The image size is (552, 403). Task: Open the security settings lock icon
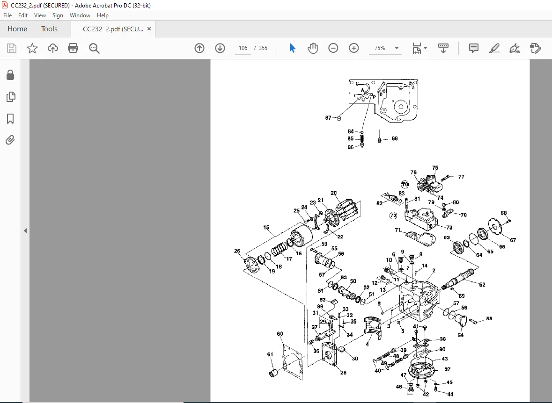click(10, 74)
